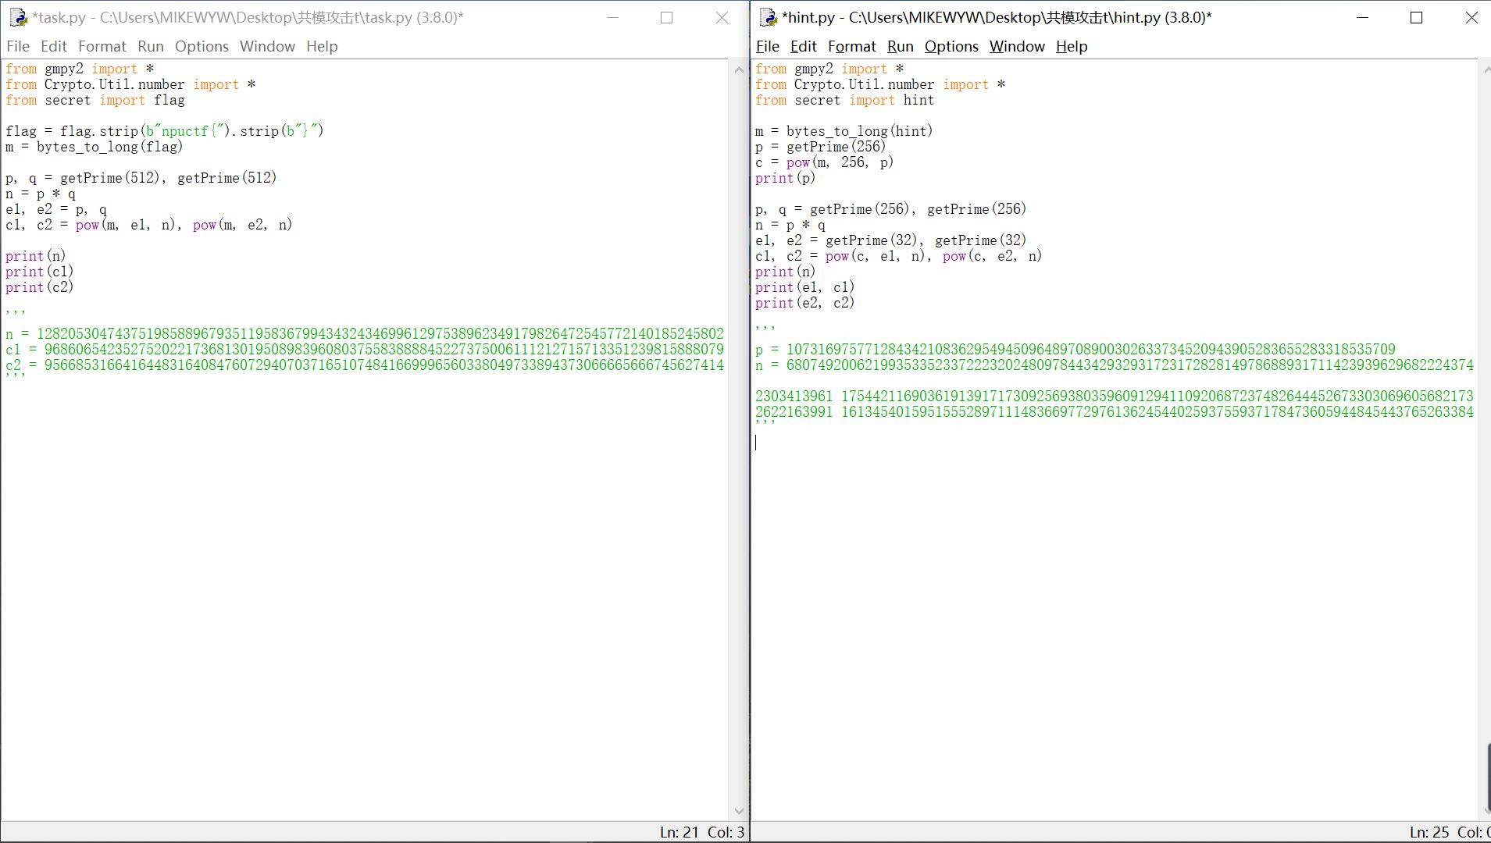Close the hint.py window
Screen dimensions: 1491x843
click(x=1471, y=17)
